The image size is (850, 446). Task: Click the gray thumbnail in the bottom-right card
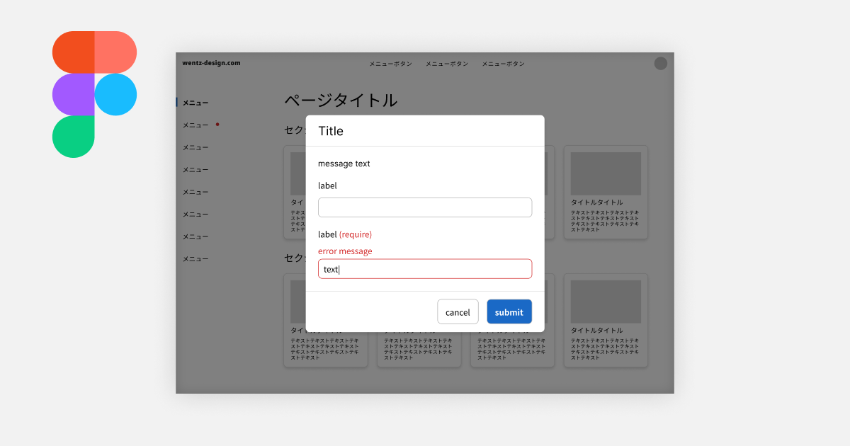tap(606, 300)
